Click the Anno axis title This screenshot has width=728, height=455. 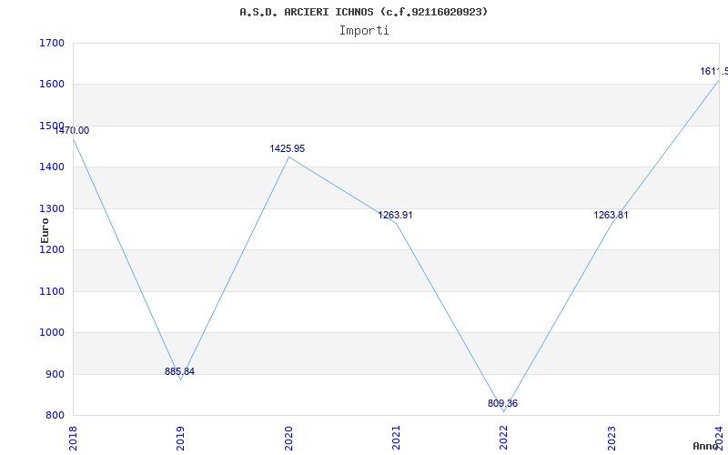(x=706, y=446)
